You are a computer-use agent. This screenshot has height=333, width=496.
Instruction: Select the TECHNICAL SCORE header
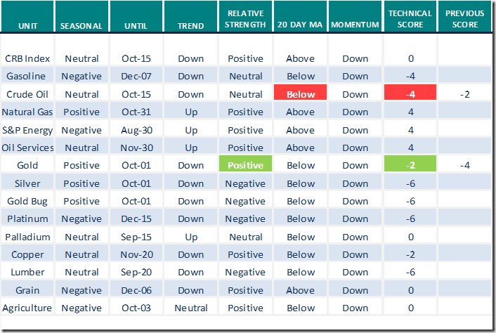[x=411, y=20]
